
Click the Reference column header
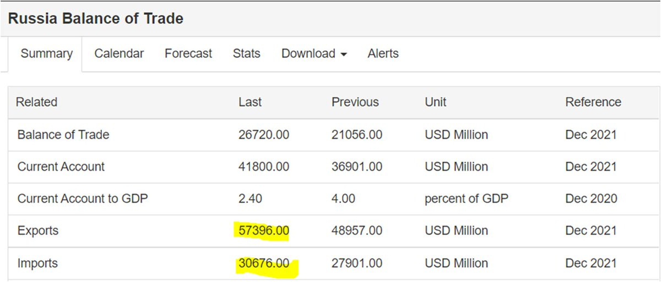pos(593,102)
